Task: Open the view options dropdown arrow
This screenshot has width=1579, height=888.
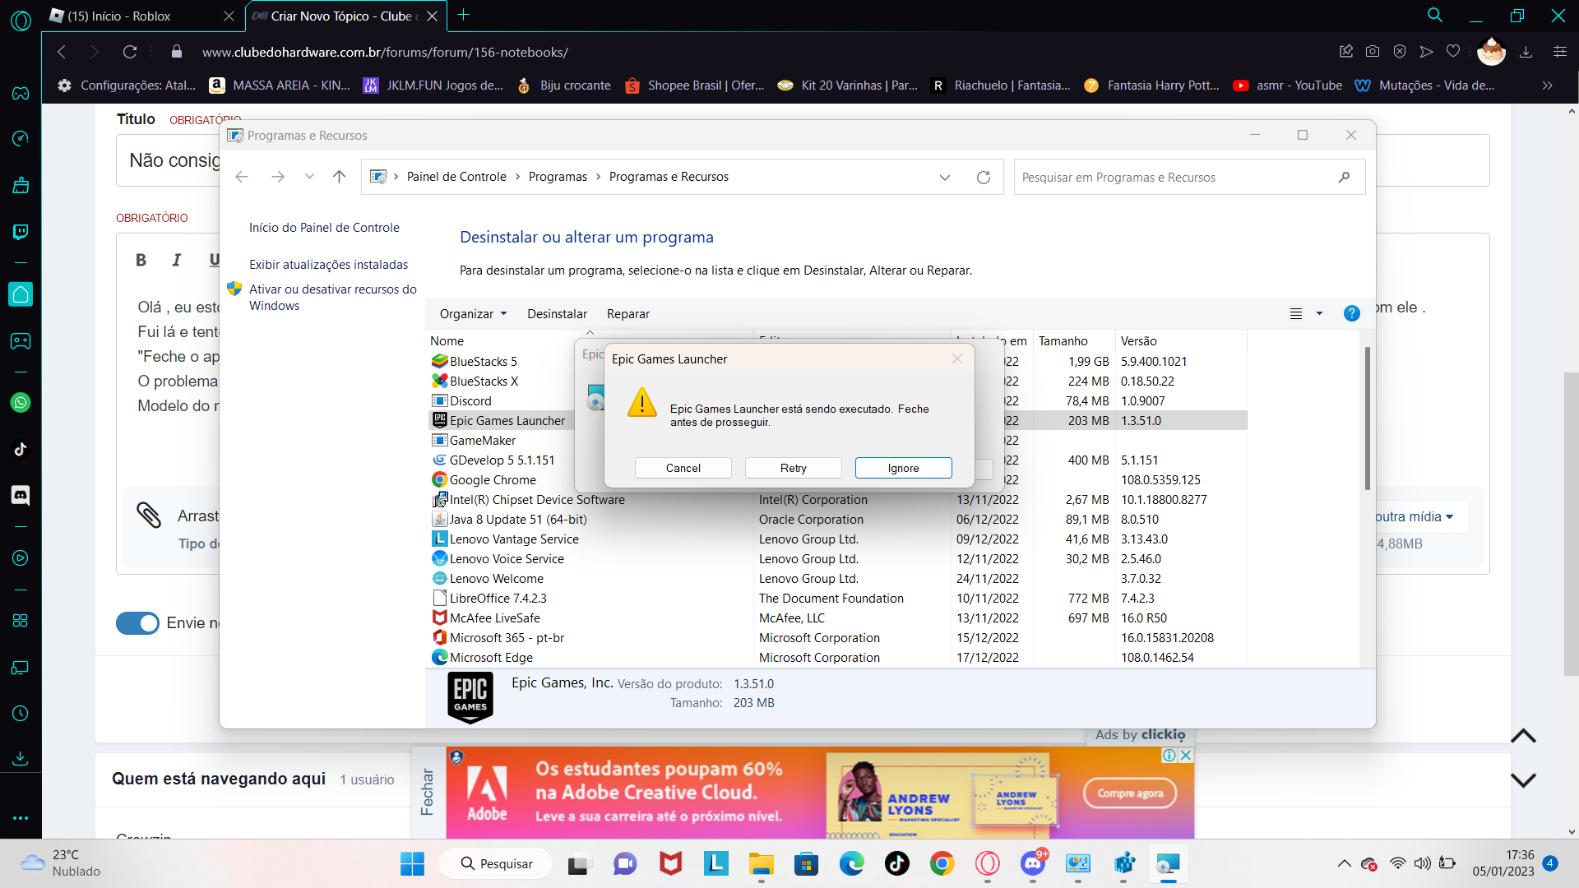Action: click(x=1319, y=313)
